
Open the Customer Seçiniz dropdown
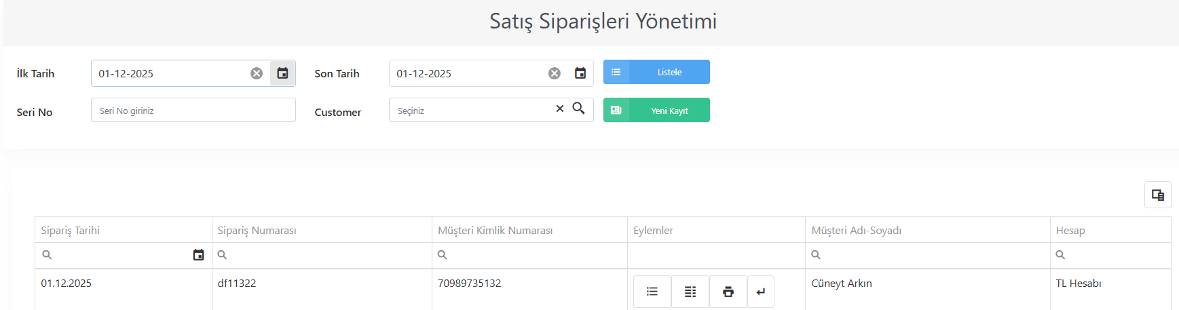coord(472,110)
